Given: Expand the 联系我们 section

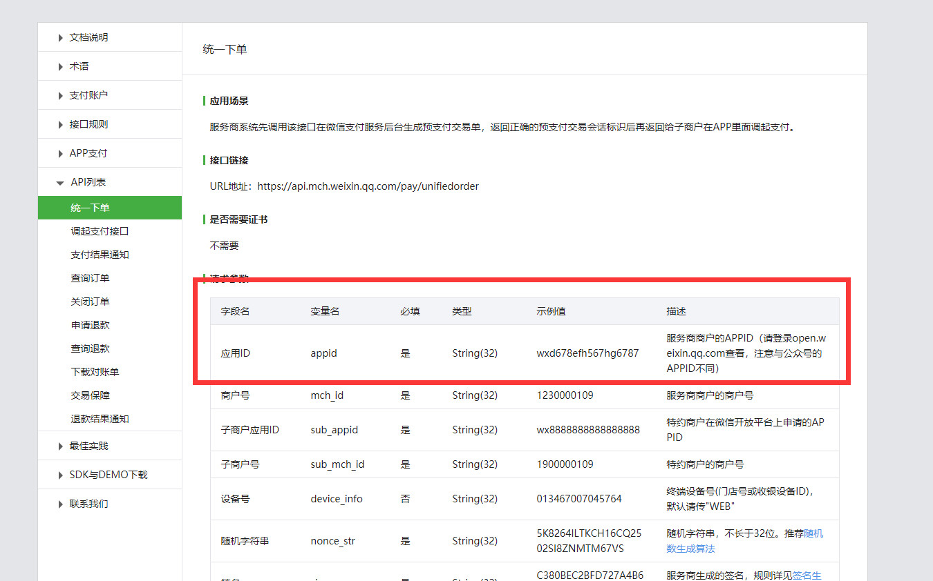Looking at the screenshot, I should click(88, 504).
